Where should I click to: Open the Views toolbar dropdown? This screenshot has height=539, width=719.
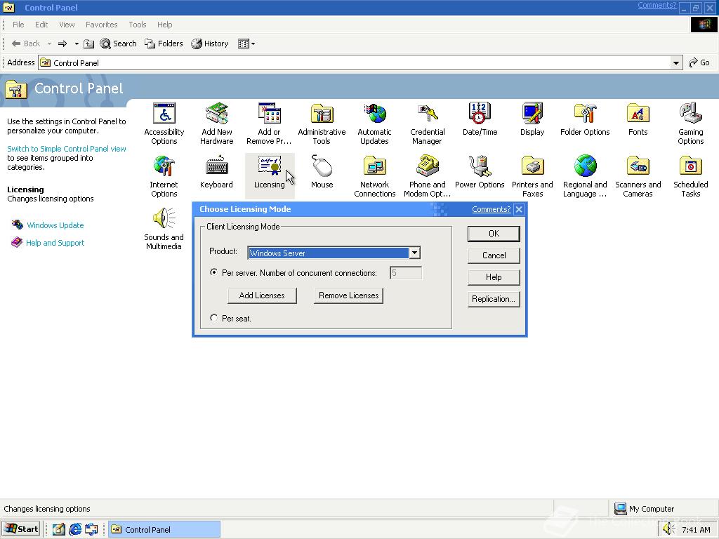click(x=253, y=44)
